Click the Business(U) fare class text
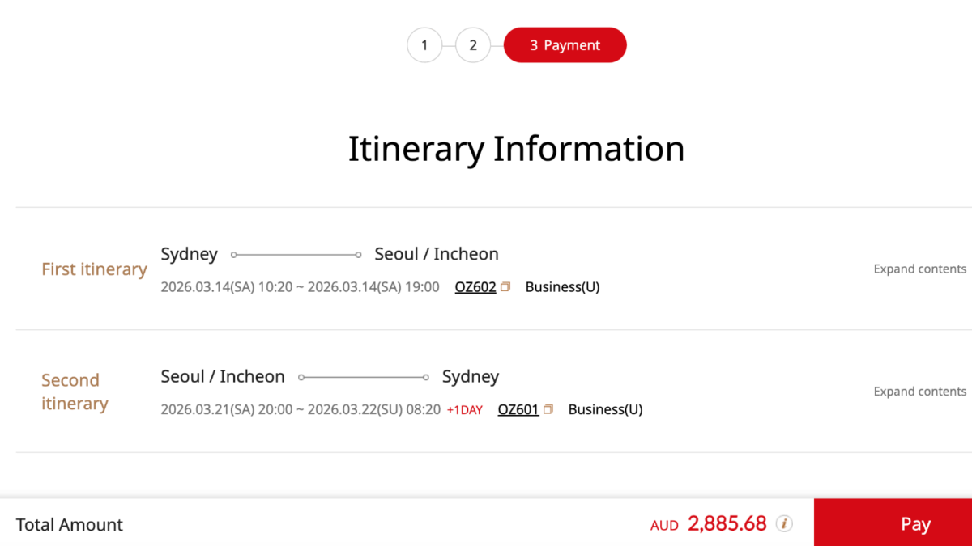This screenshot has width=972, height=546. [562, 286]
